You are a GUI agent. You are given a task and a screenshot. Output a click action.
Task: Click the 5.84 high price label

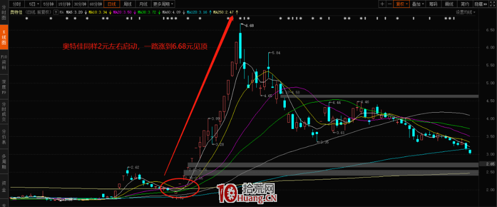[277, 53]
